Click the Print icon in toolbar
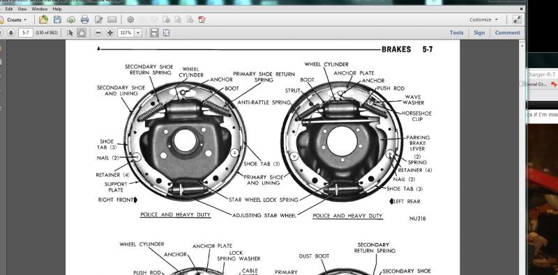This screenshot has height=275, width=558. coord(84,19)
